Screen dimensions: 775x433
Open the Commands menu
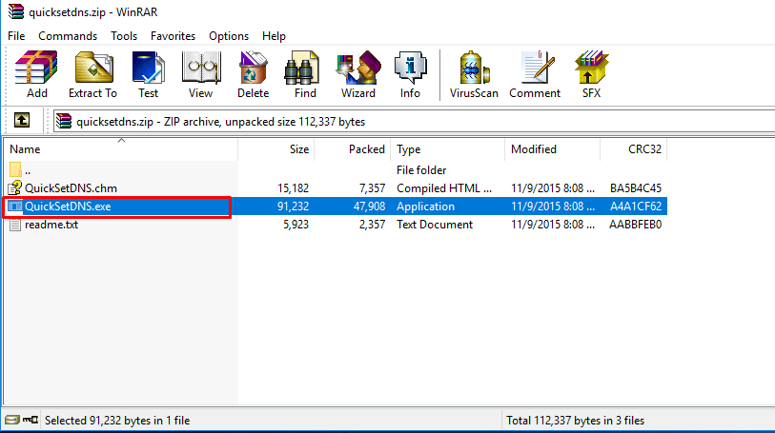68,36
